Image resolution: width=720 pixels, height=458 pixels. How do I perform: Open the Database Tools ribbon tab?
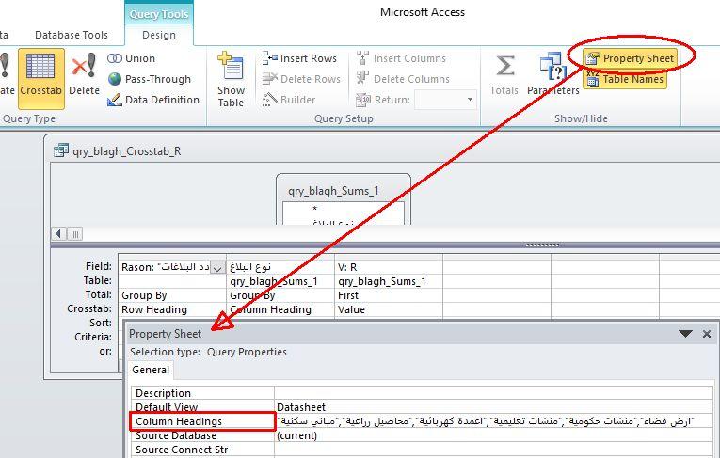tap(72, 35)
